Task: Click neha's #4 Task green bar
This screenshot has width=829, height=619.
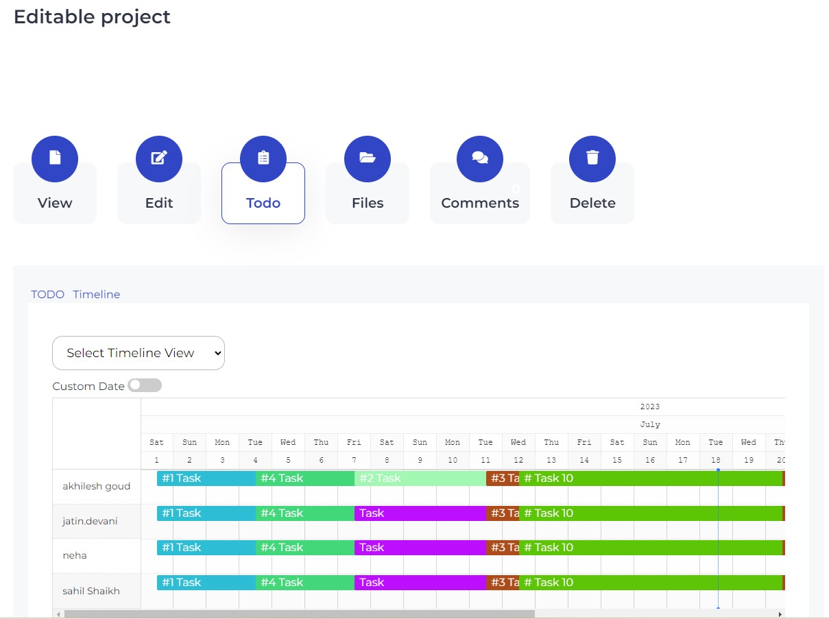Action: (304, 548)
